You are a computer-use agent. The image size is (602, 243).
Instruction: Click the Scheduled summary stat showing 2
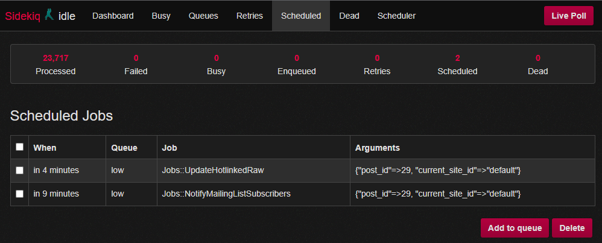[458, 65]
